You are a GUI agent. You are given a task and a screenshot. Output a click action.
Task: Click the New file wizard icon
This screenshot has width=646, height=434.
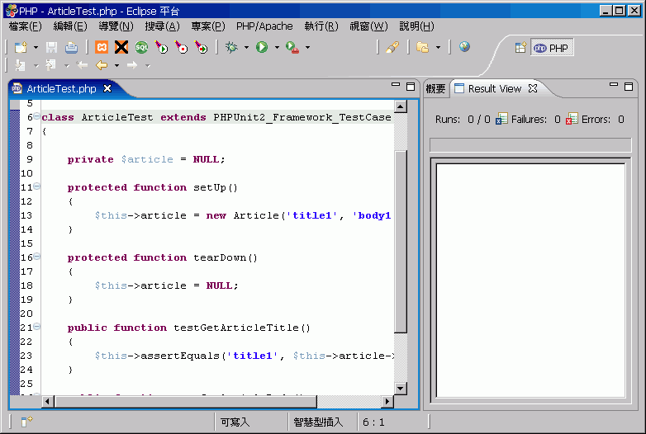(x=21, y=47)
